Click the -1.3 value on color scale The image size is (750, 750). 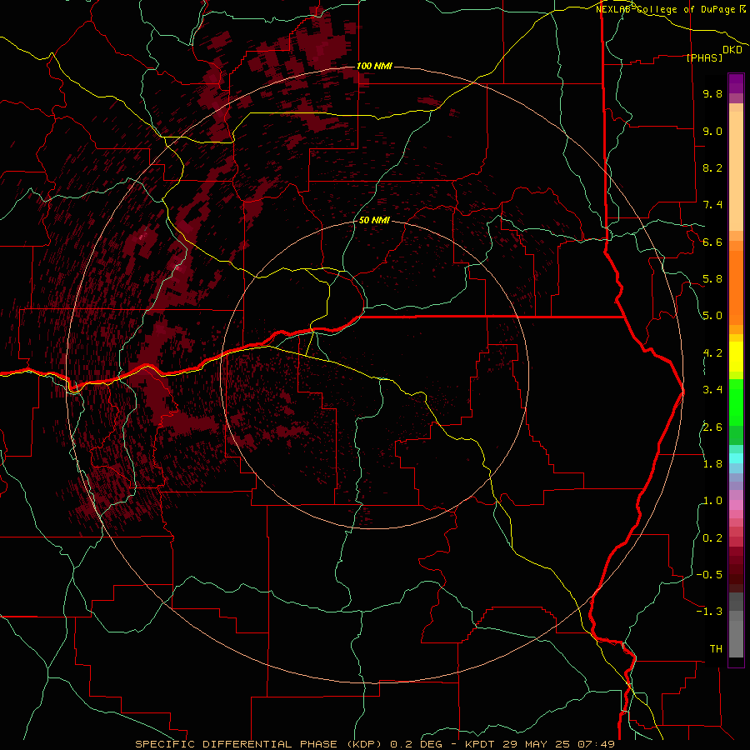pyautogui.click(x=709, y=612)
